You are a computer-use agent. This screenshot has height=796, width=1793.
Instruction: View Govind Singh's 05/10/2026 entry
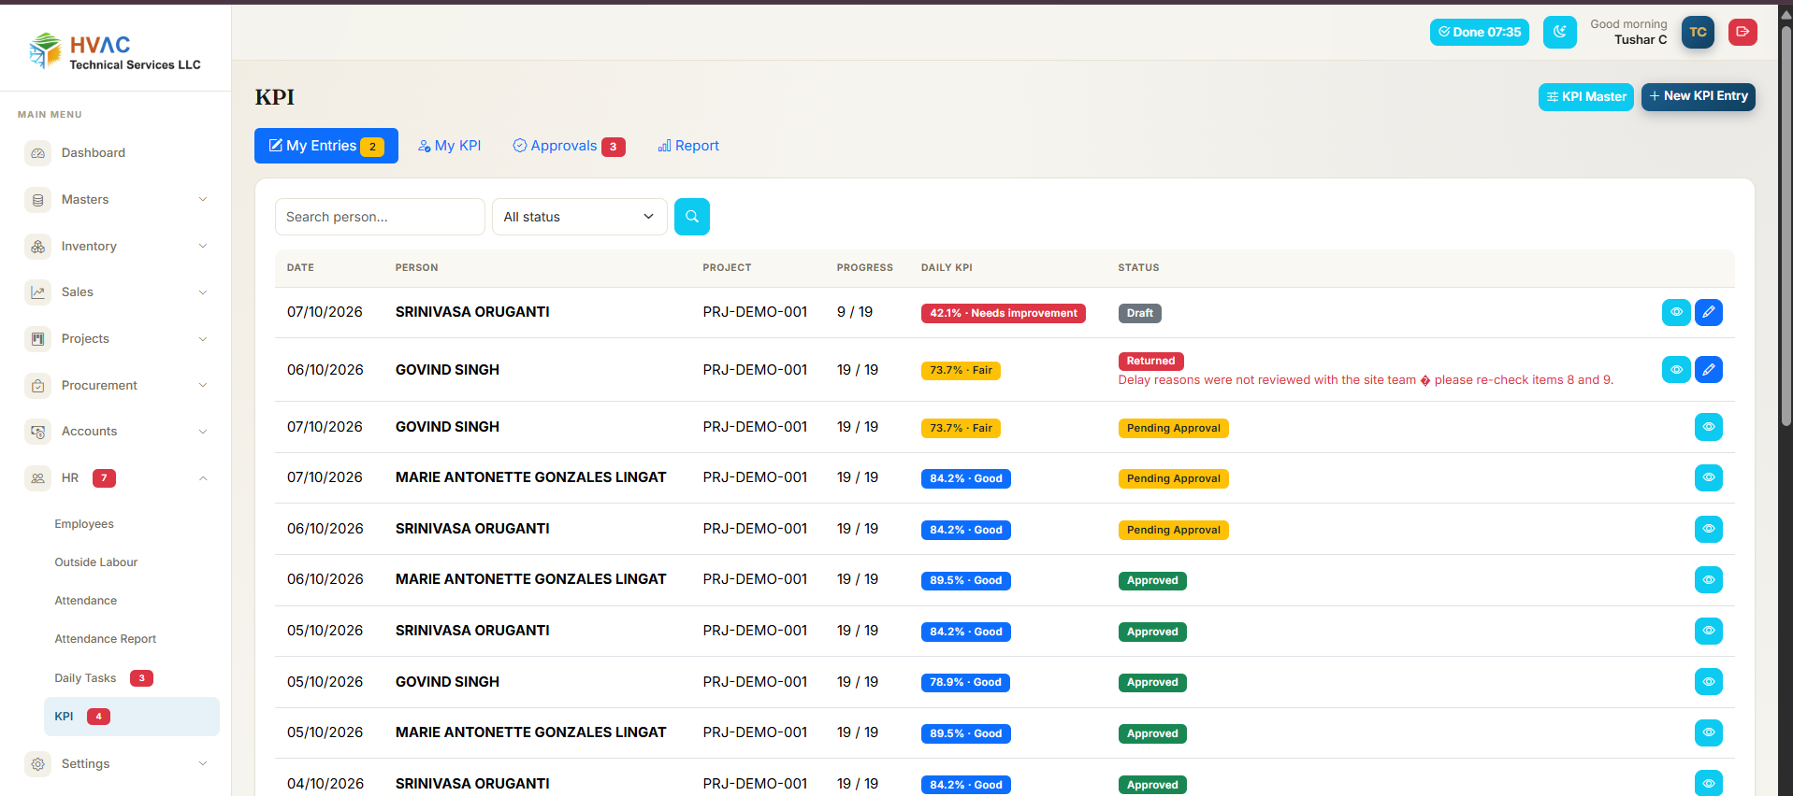[x=1709, y=682]
